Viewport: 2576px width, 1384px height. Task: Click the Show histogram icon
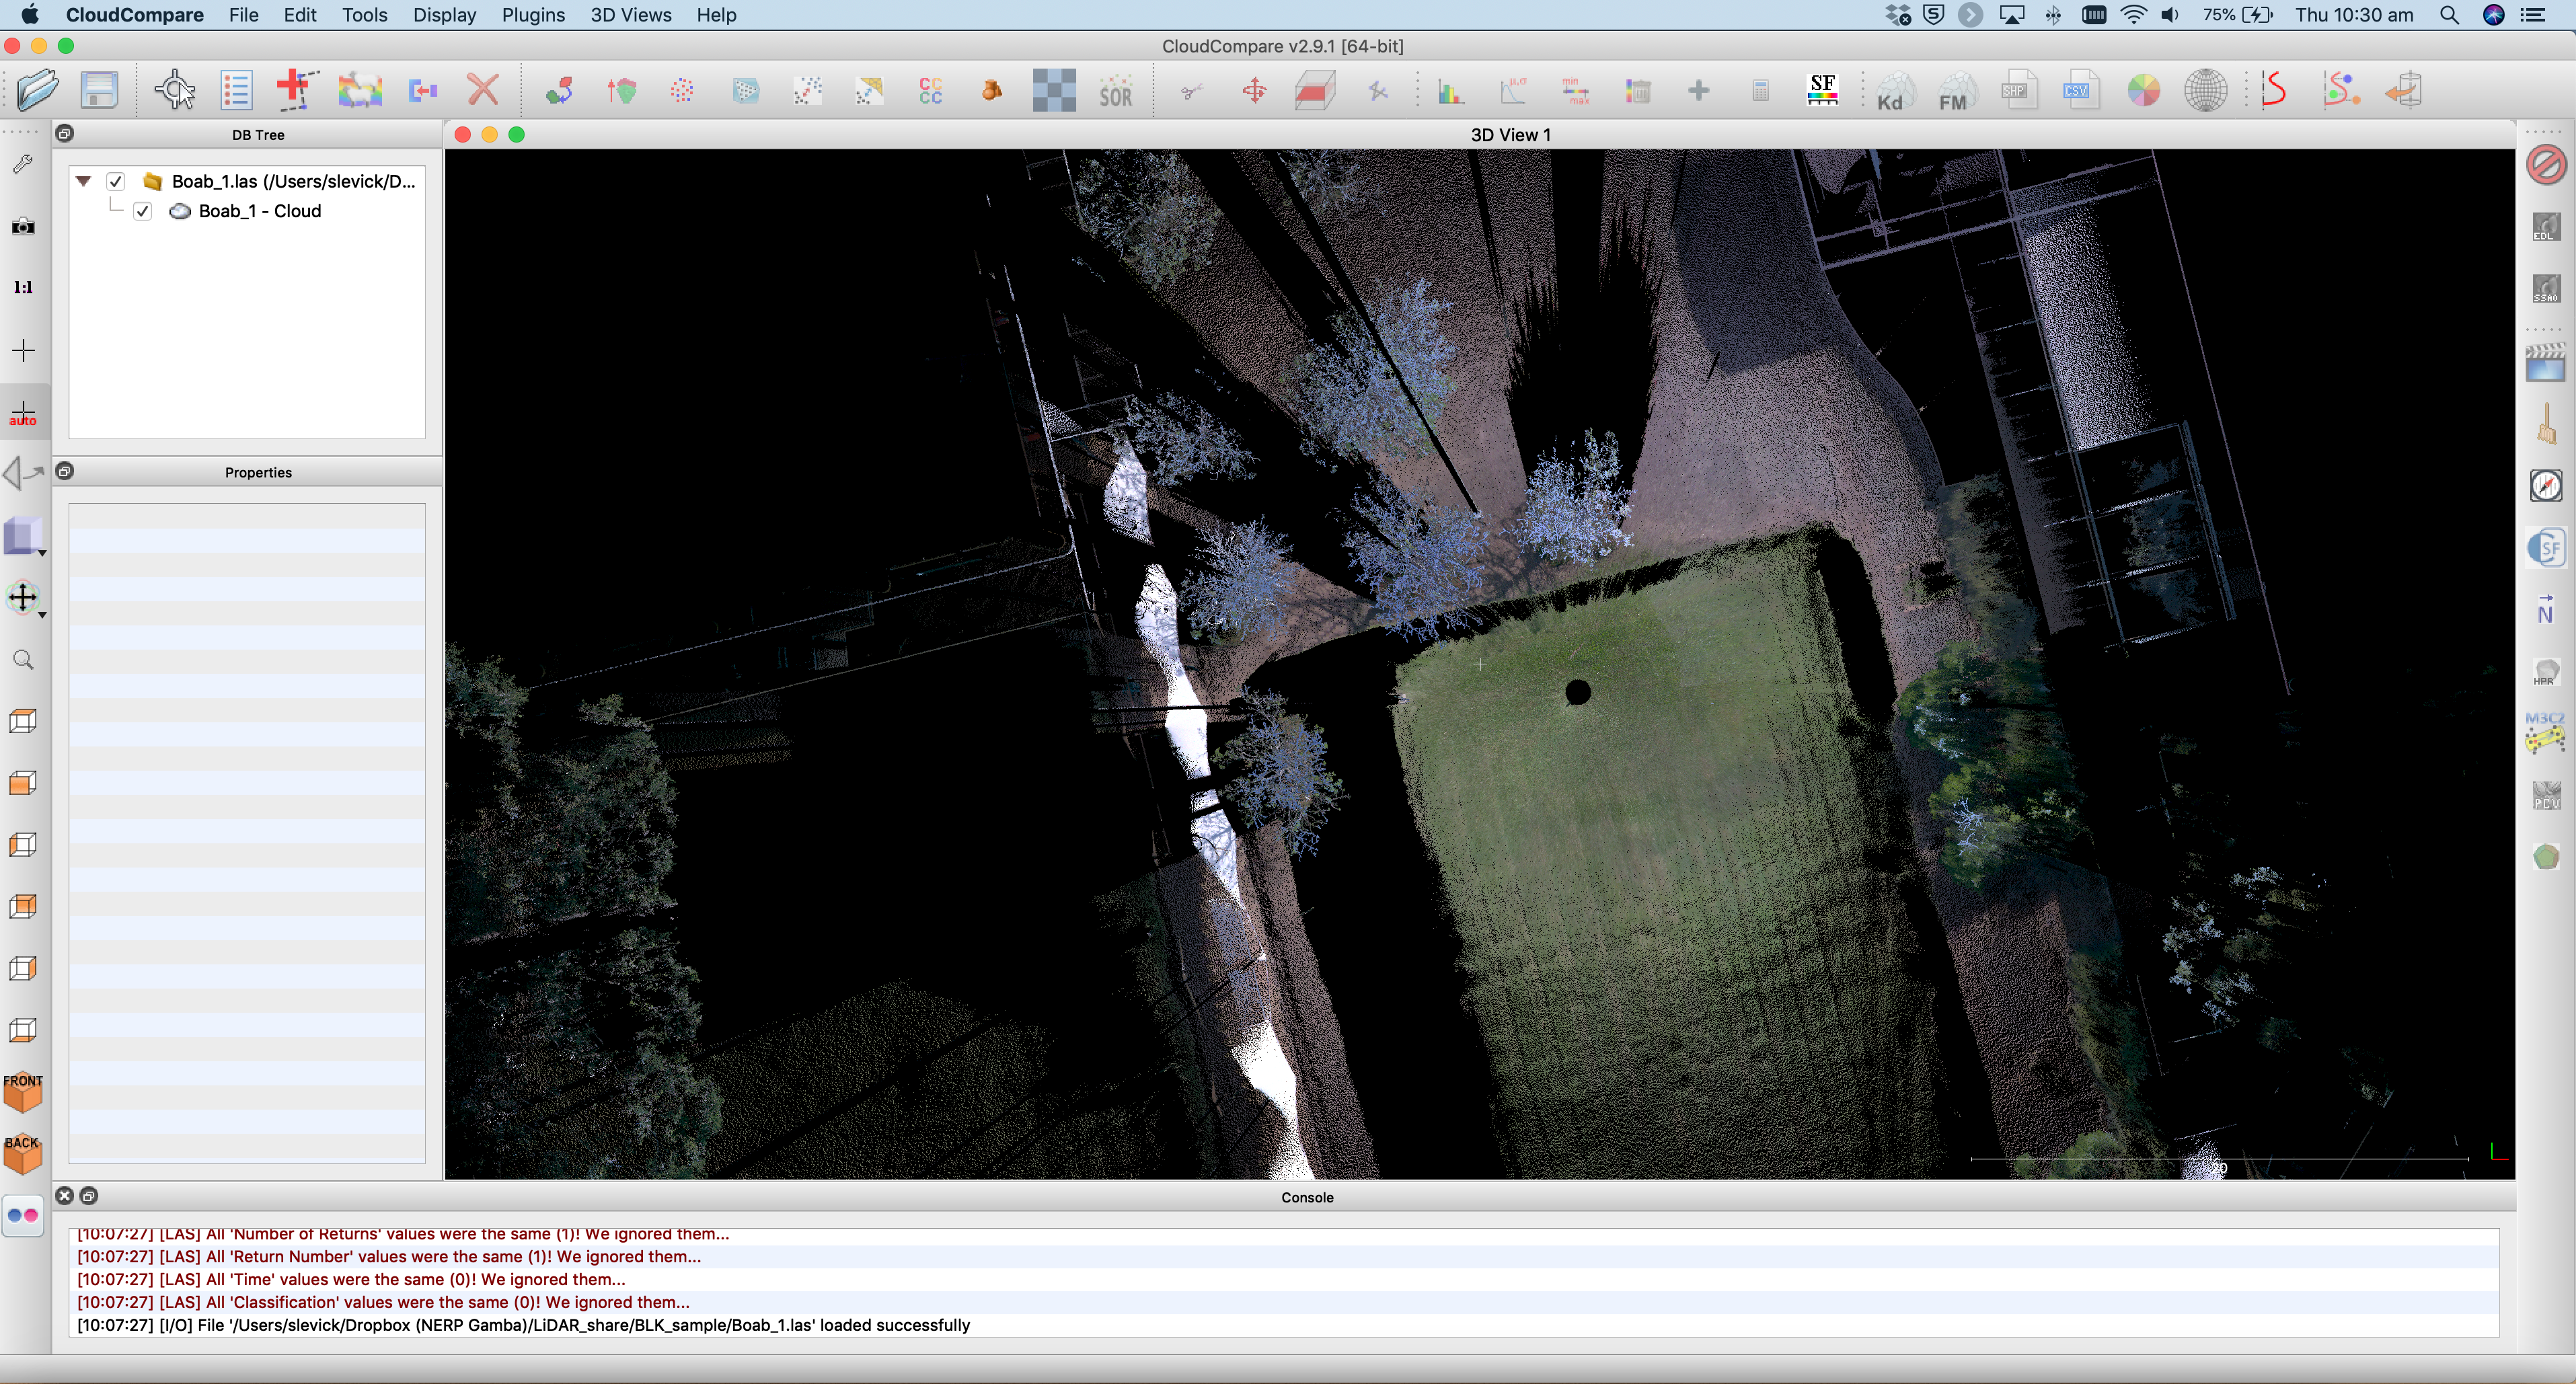[1451, 92]
